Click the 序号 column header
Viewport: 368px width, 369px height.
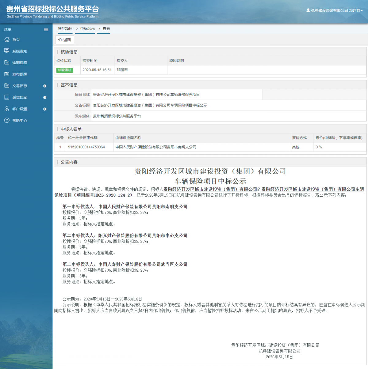(60, 138)
